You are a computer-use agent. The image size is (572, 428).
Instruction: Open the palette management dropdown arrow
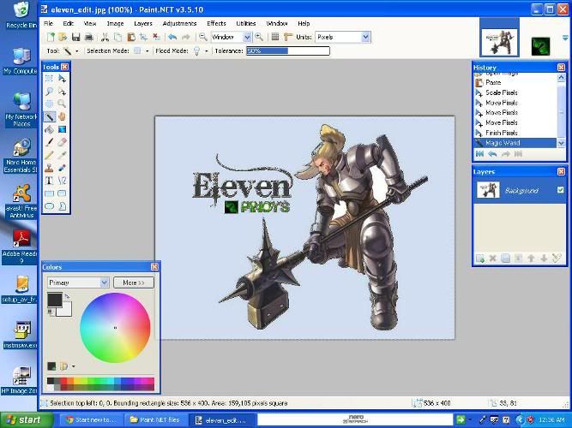click(74, 366)
